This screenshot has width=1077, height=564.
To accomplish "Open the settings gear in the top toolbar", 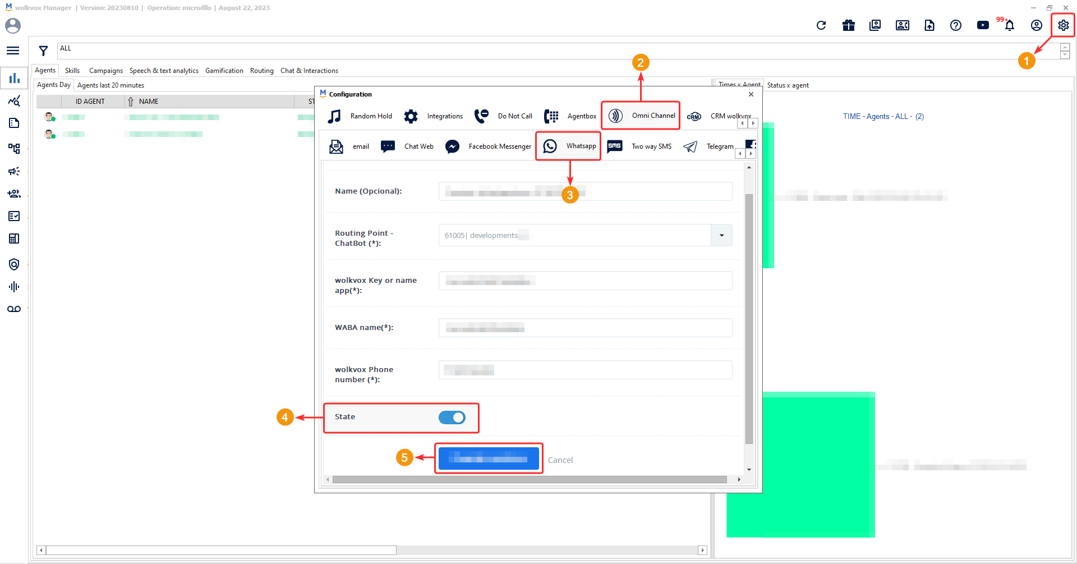I will pos(1063,25).
